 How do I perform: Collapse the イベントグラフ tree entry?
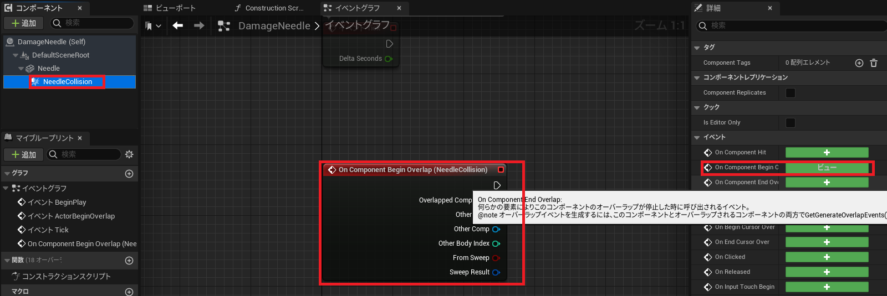pos(6,189)
